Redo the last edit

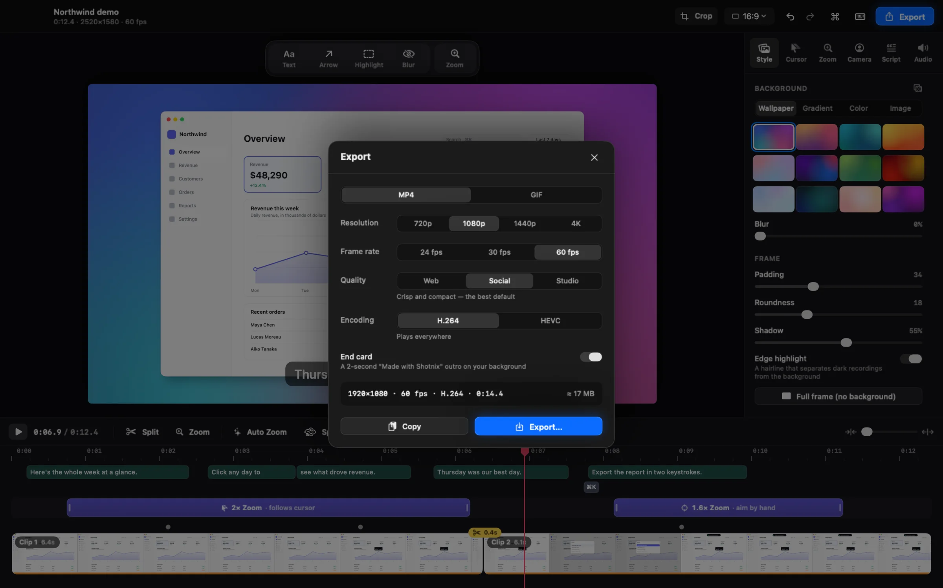point(810,17)
